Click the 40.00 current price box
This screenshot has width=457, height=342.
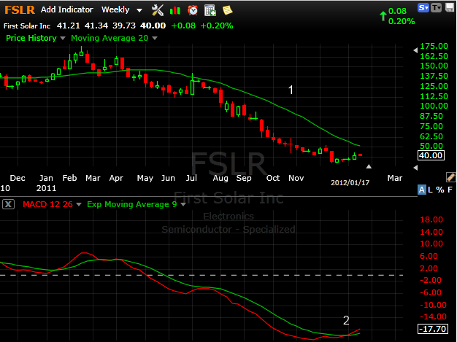(x=431, y=155)
